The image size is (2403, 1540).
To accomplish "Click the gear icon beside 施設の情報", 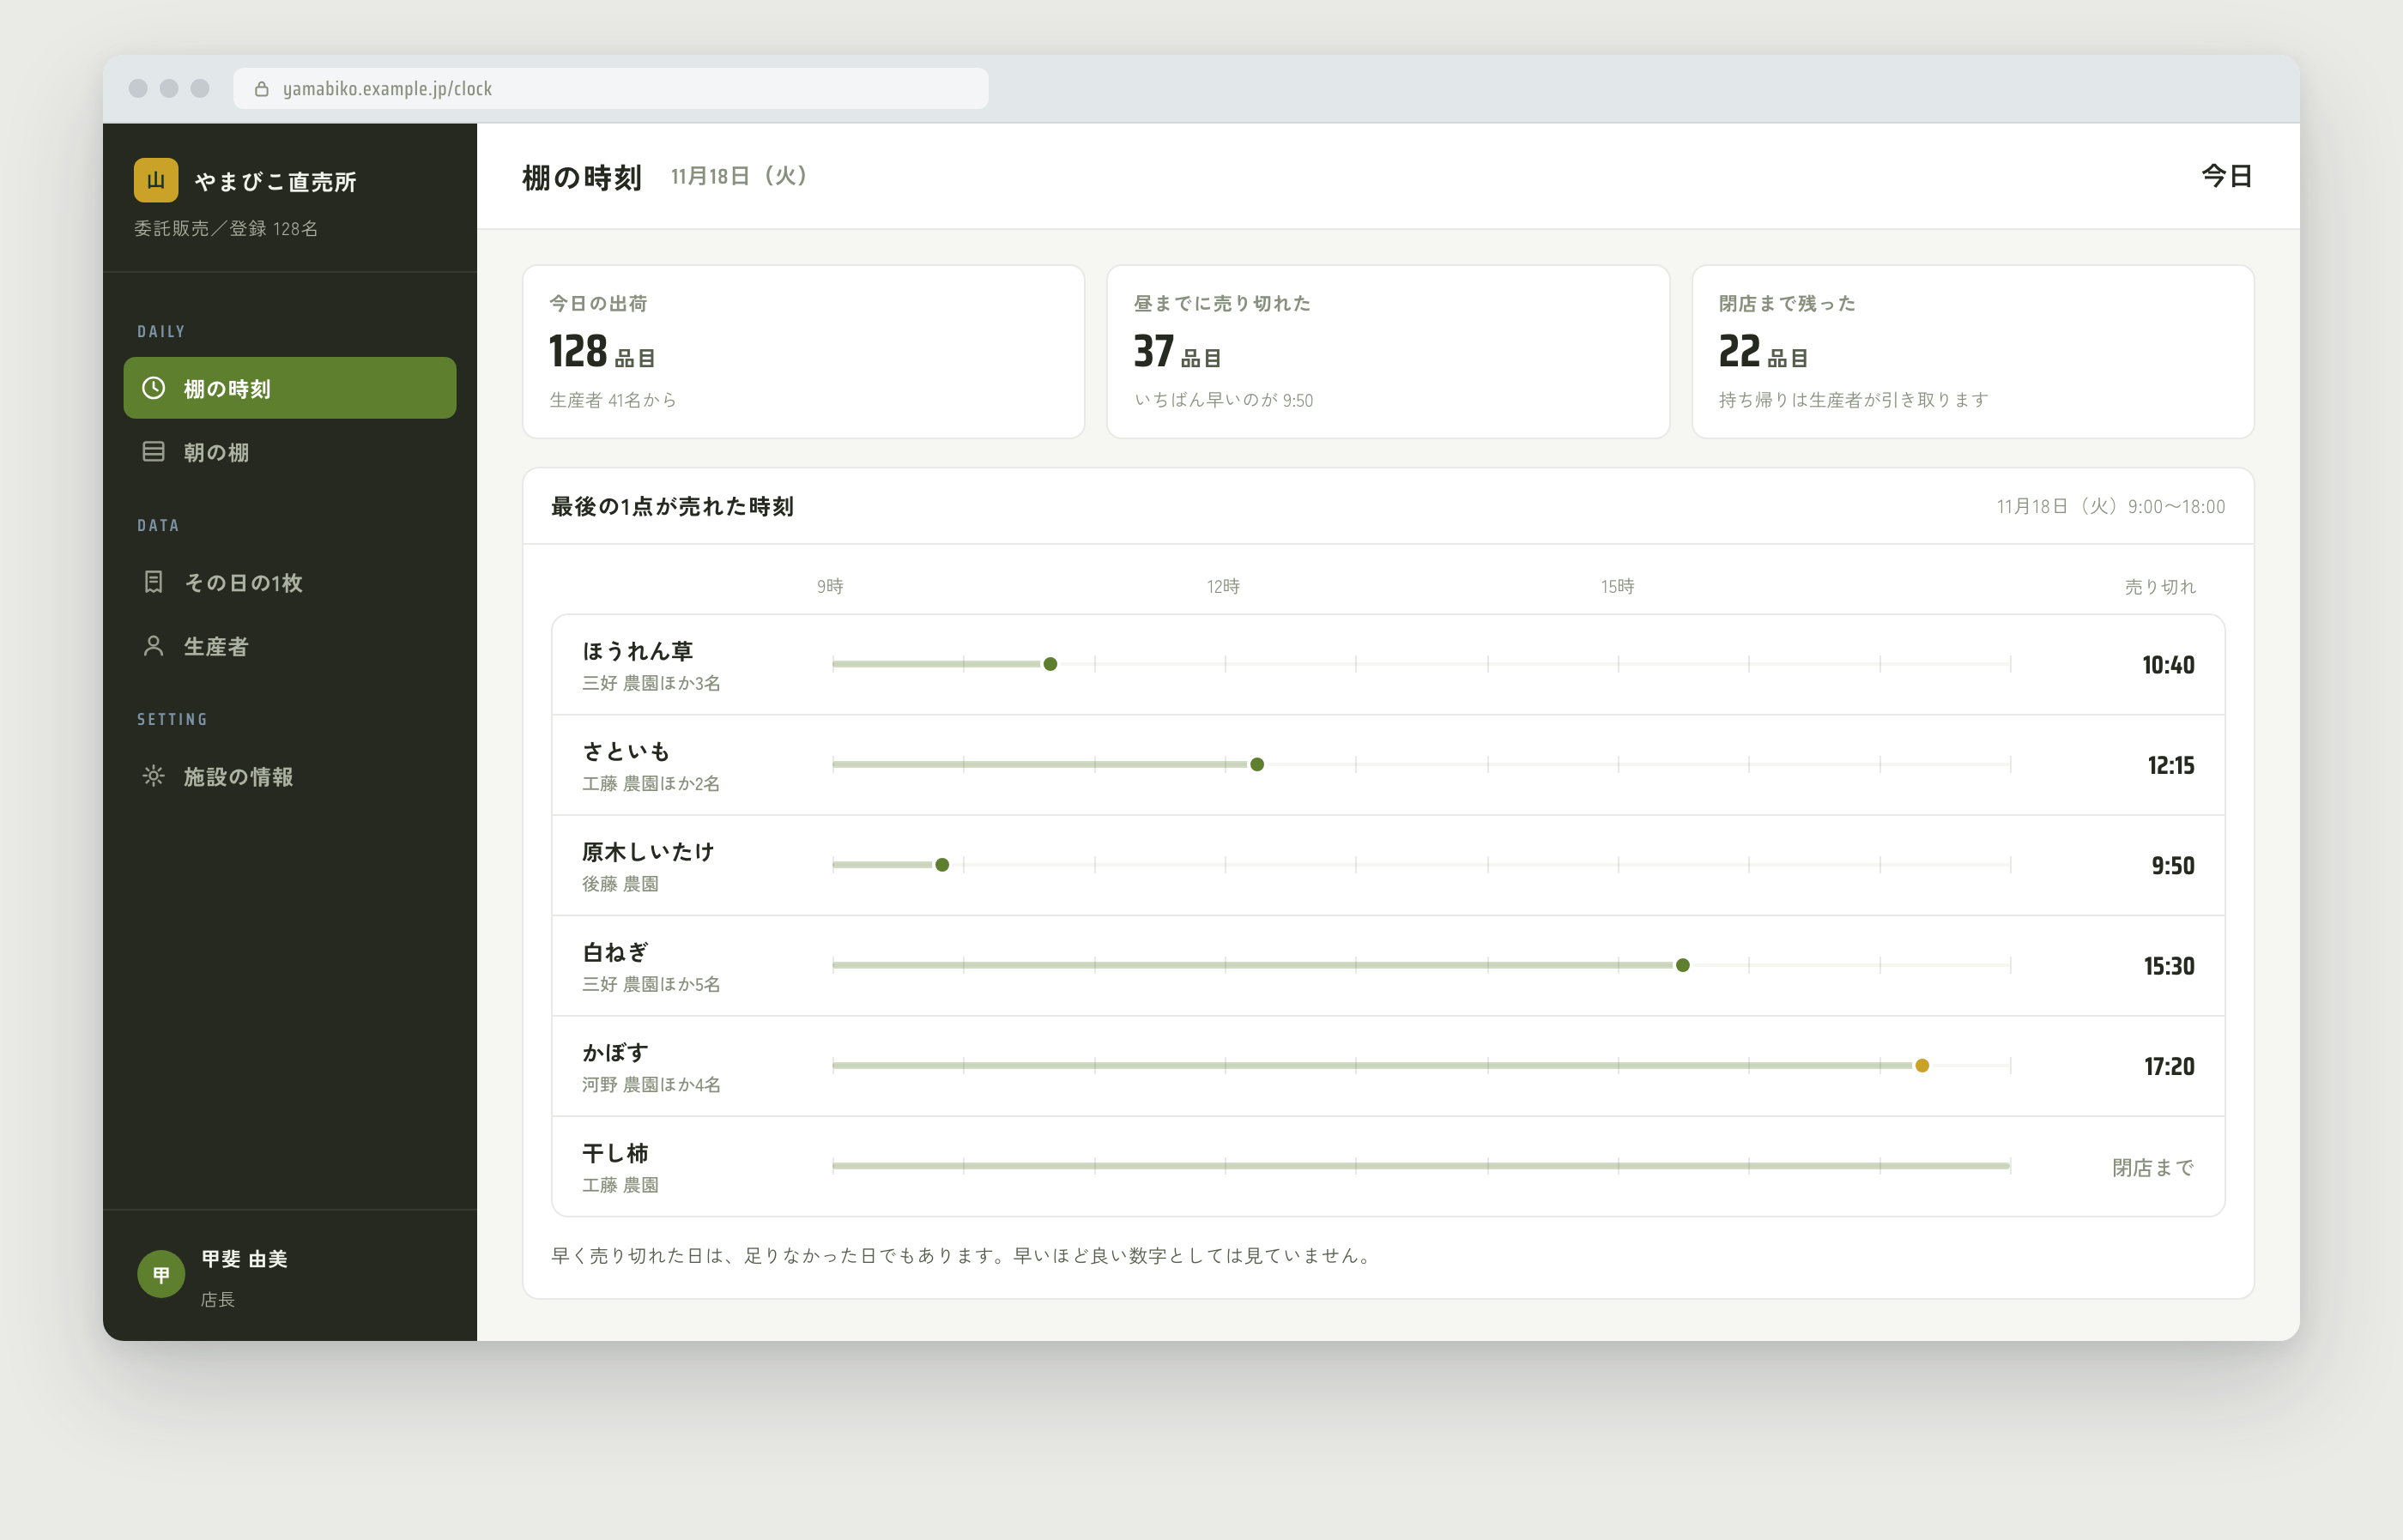I will coord(153,776).
